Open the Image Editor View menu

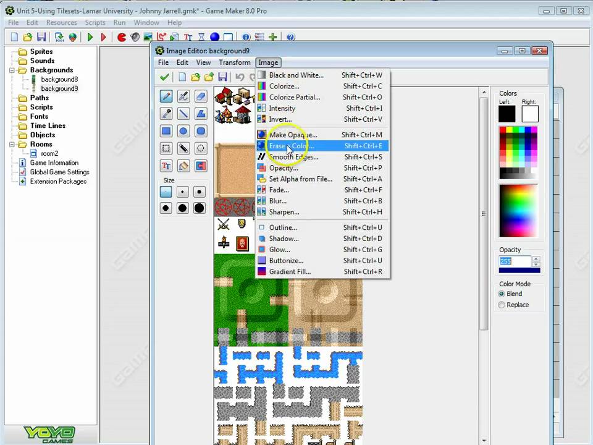[203, 63]
